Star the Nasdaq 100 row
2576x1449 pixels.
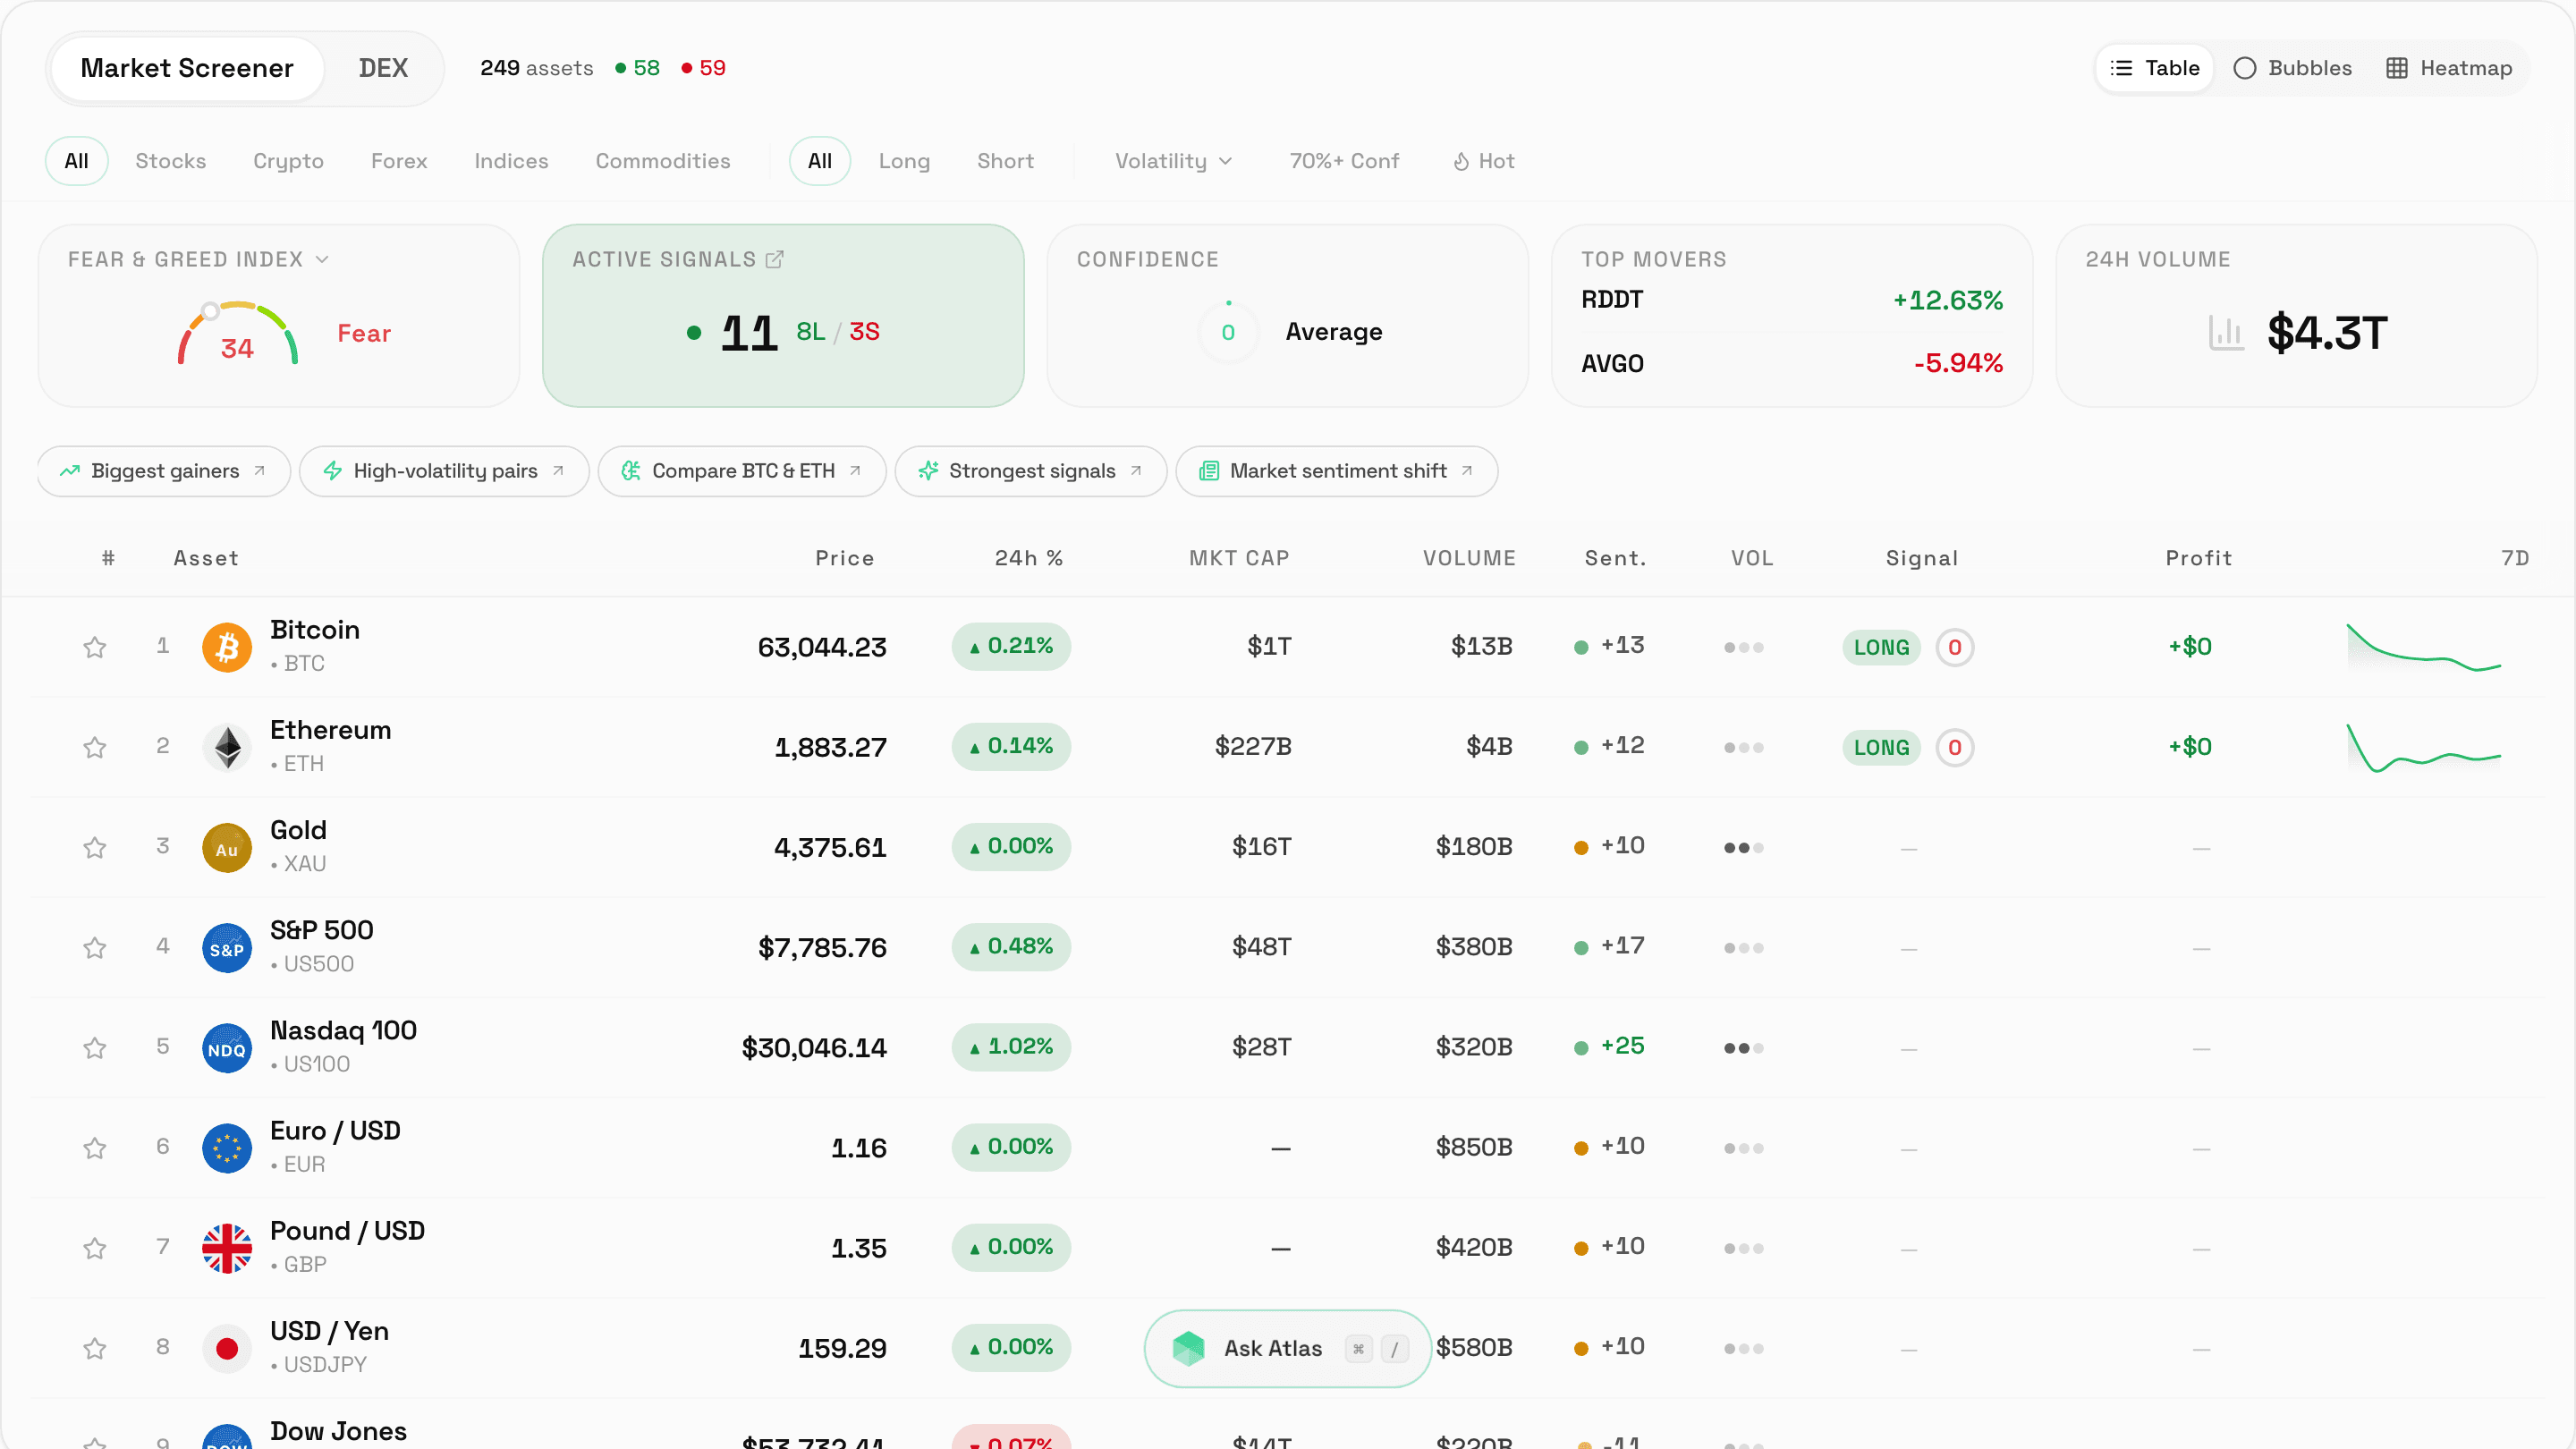tap(94, 1047)
